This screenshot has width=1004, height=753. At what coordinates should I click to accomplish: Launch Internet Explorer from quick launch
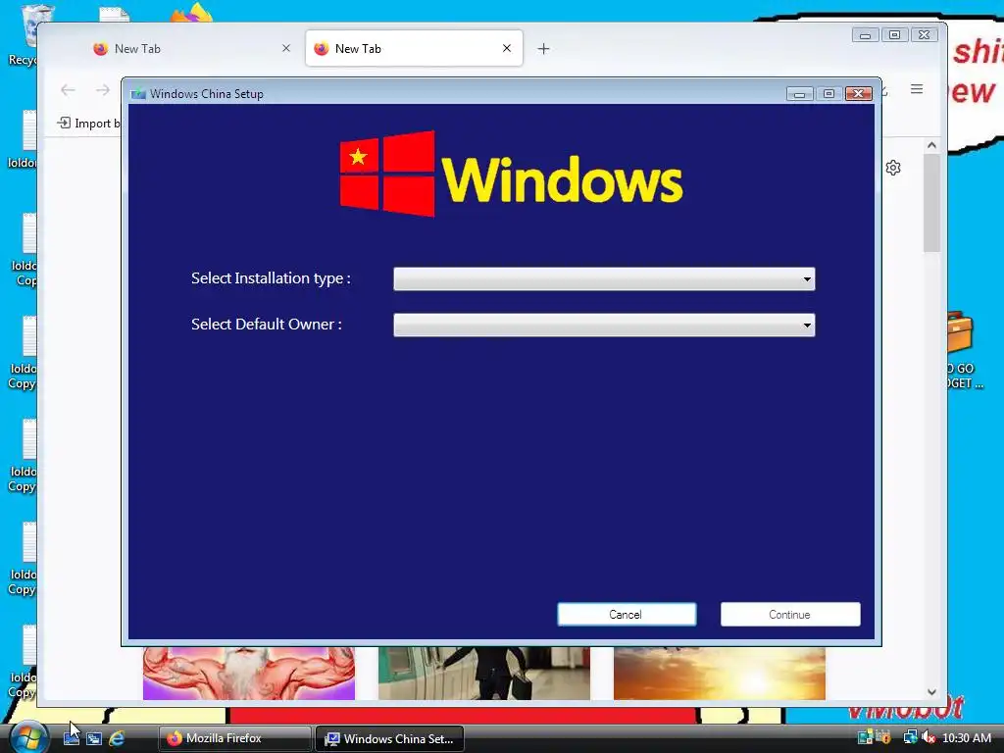[117, 738]
